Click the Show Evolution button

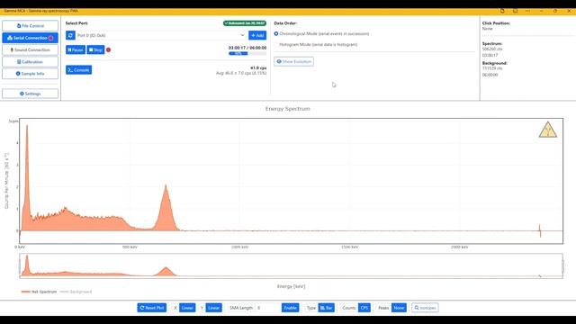[294, 61]
